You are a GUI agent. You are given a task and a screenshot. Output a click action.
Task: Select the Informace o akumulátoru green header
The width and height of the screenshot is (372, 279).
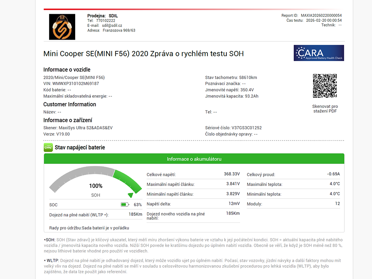click(x=194, y=159)
